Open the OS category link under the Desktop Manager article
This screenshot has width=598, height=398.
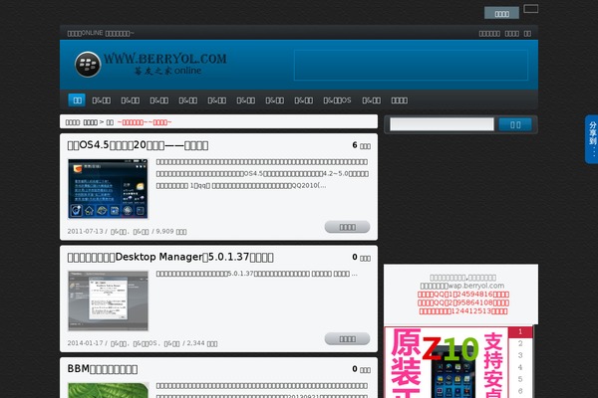pyautogui.click(x=146, y=343)
